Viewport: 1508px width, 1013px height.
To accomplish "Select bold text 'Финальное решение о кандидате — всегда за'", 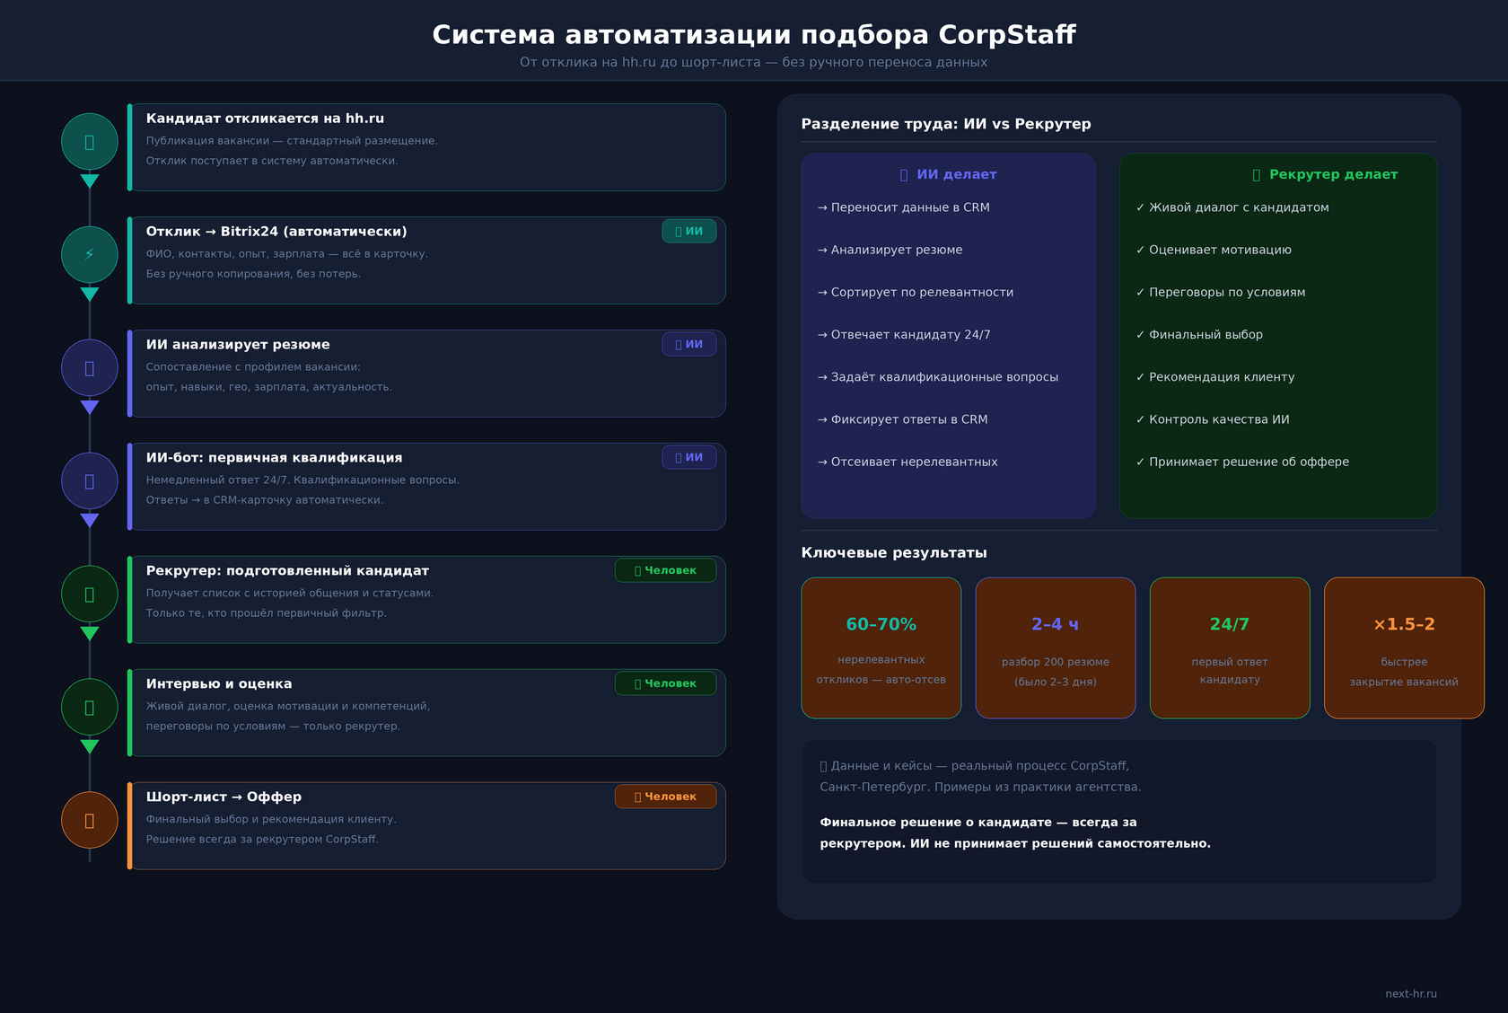I will (x=978, y=822).
